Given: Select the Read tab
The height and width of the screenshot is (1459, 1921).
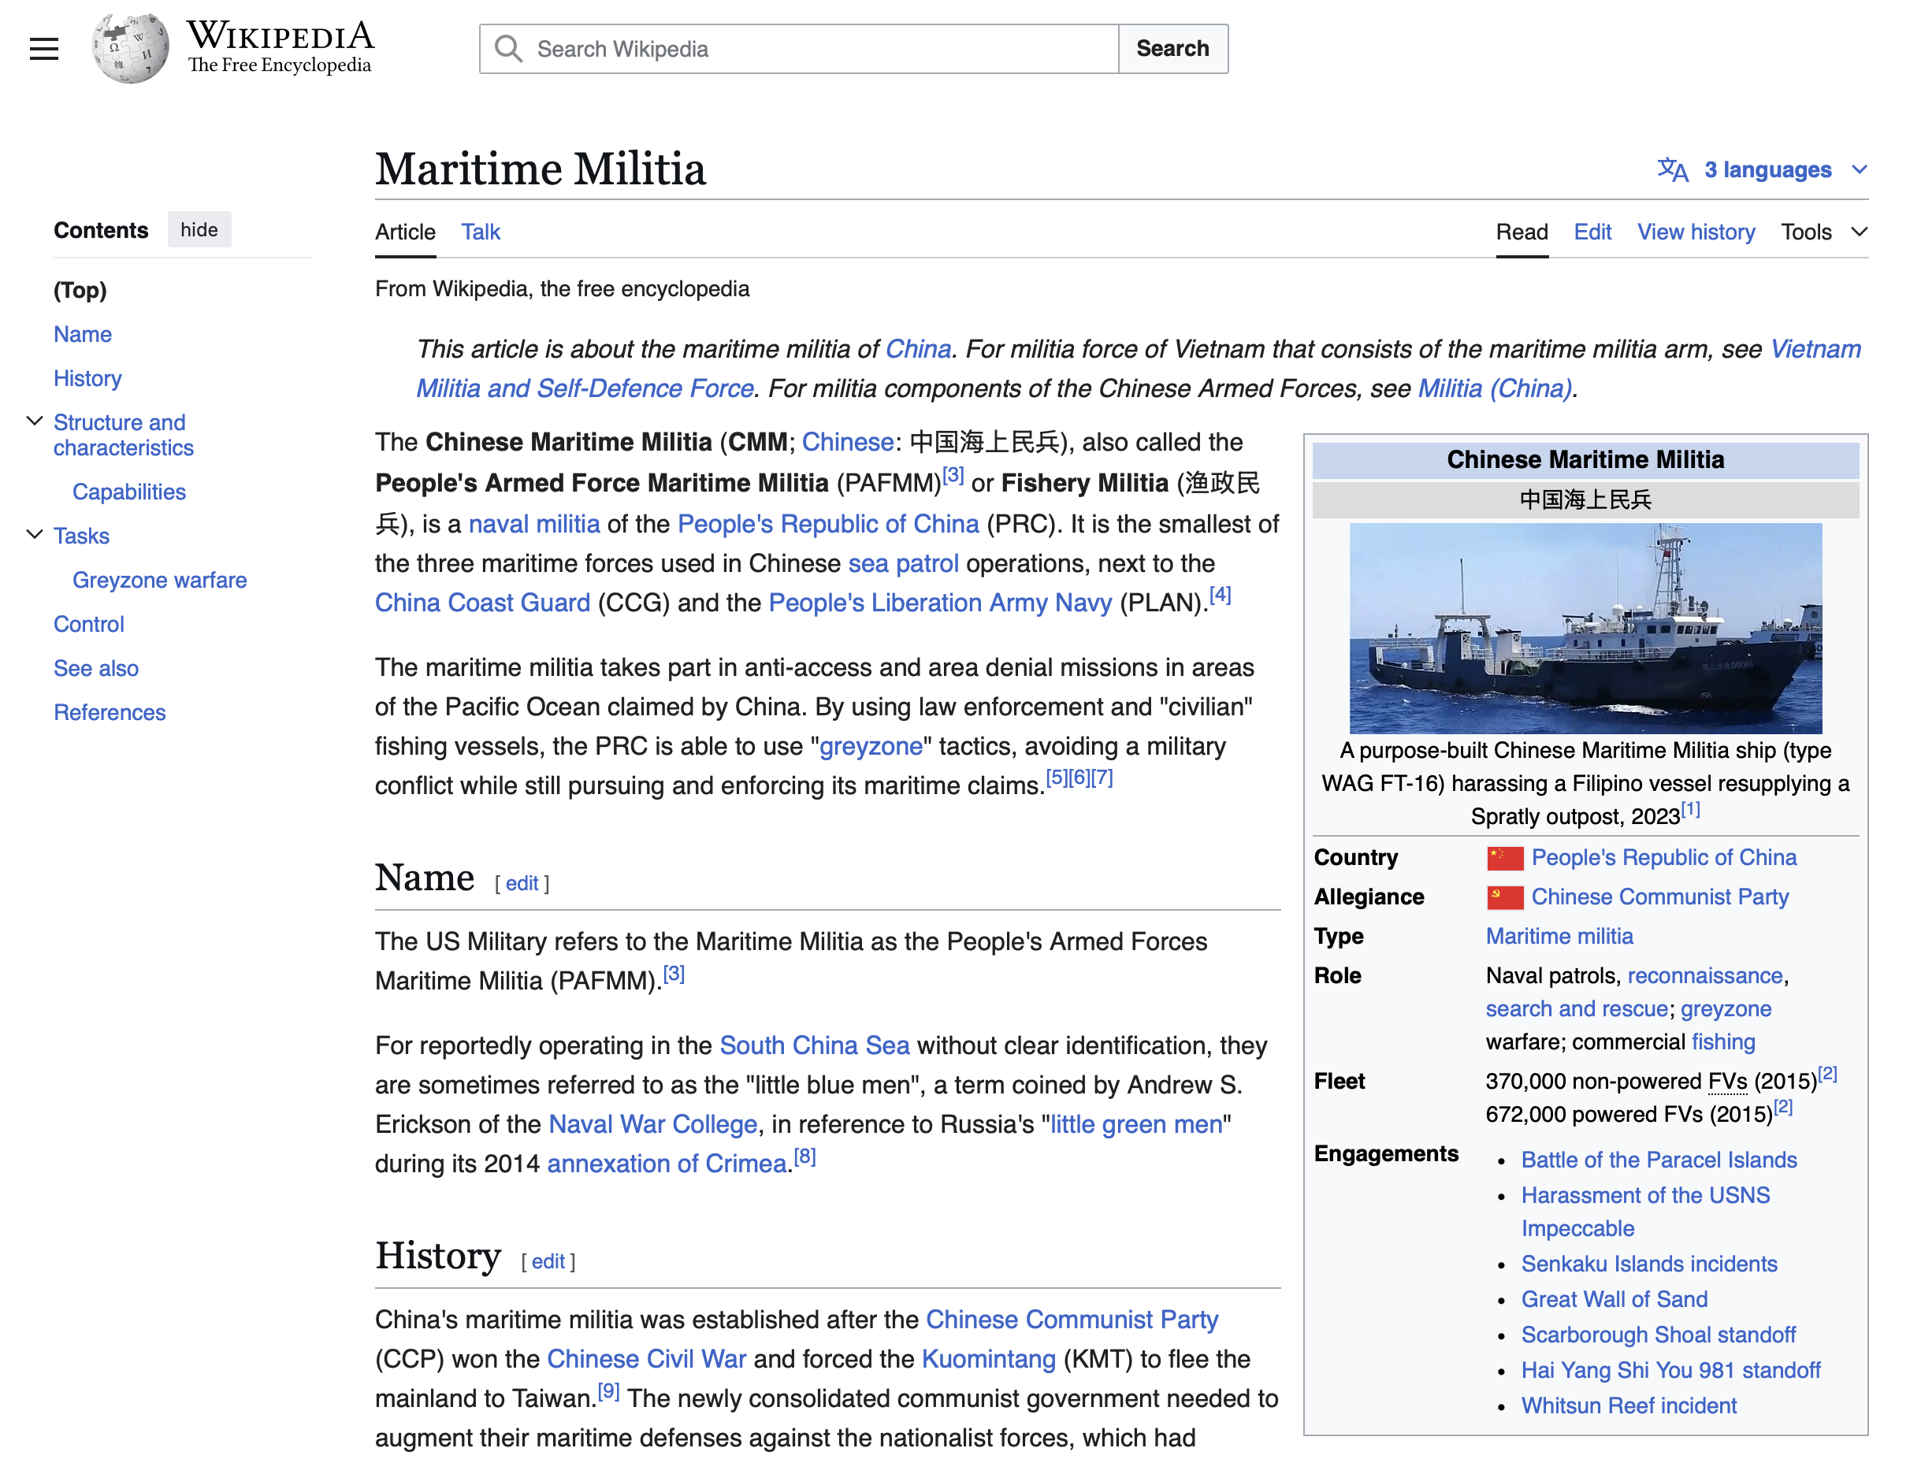Looking at the screenshot, I should tap(1522, 232).
